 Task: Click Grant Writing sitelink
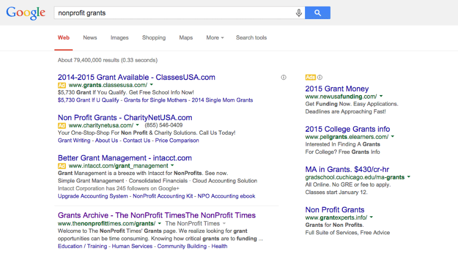point(74,140)
